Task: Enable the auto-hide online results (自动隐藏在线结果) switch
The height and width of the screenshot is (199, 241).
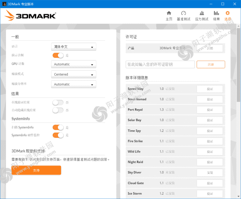Action: pos(58,110)
